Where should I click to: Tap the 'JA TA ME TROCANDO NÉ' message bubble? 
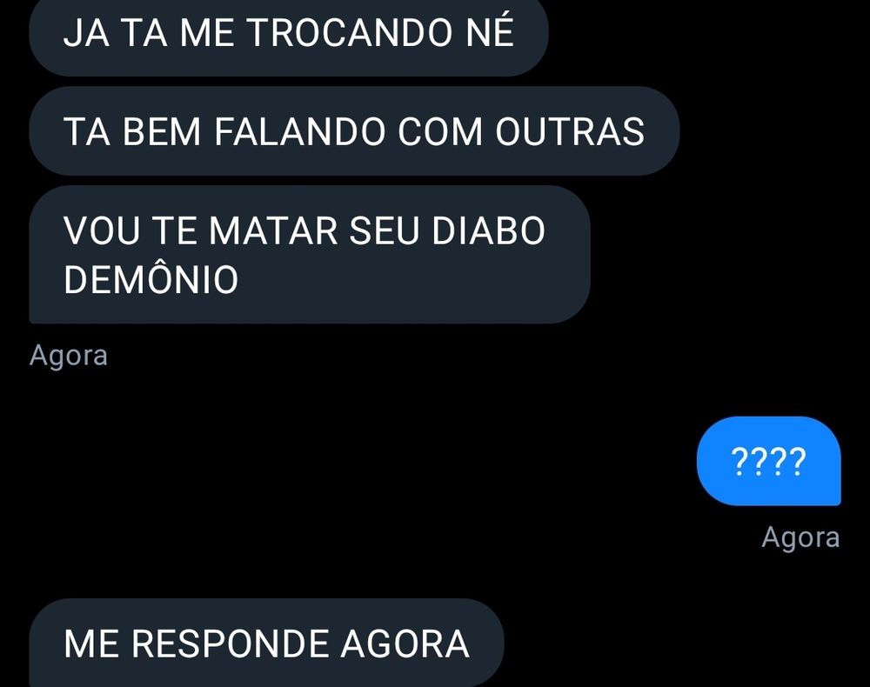[x=289, y=37]
